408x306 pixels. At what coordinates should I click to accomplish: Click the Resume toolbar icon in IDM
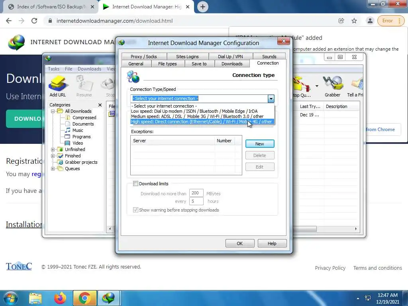point(84,86)
